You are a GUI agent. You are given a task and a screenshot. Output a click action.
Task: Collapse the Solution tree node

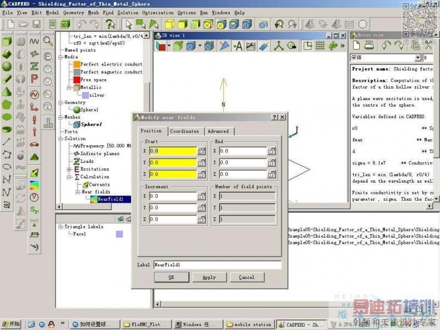click(61, 139)
